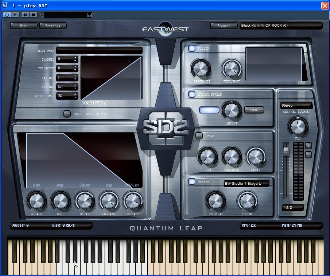The height and width of the screenshot is (276, 330).
Task: Toggle the plugin power bypass button
Action: point(7,15)
